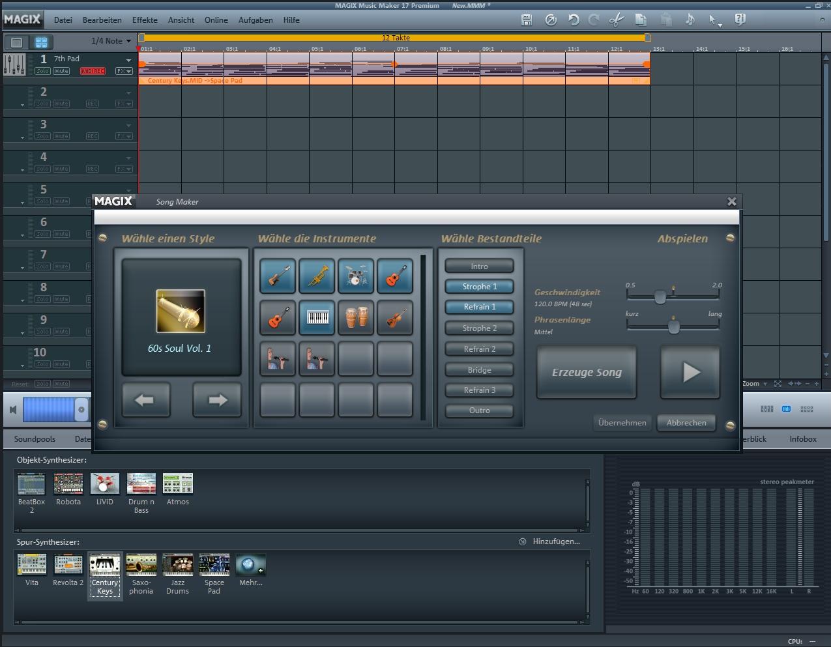This screenshot has height=647, width=831.
Task: Click the Erzeuge Song button
Action: point(585,372)
